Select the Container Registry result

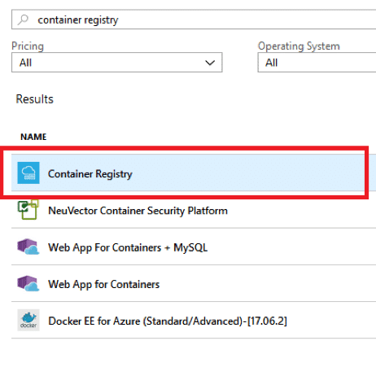click(x=188, y=173)
